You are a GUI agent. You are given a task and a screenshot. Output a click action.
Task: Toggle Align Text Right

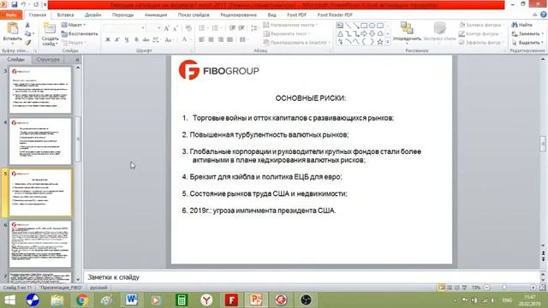221,40
